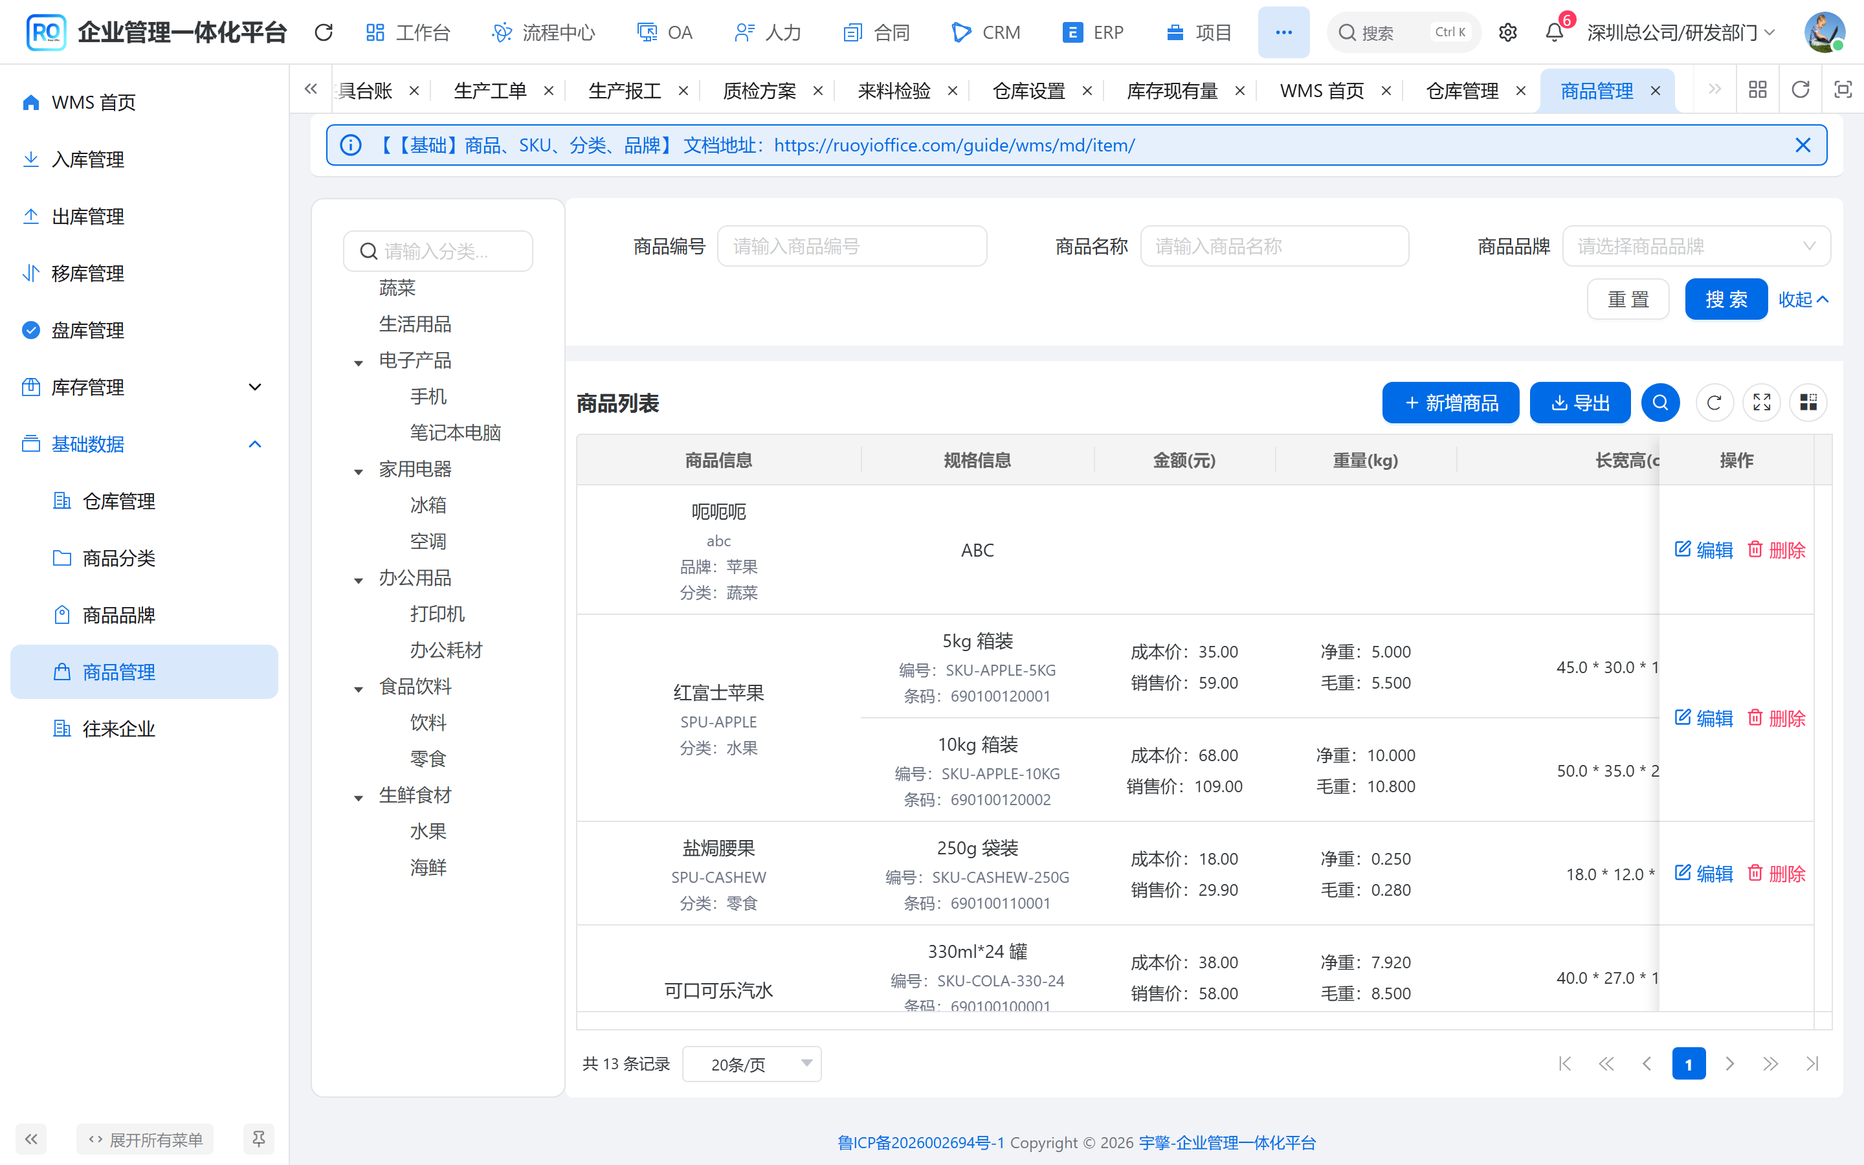1864x1165 pixels.
Task: Focus the 商品名称 input field
Action: pyautogui.click(x=1274, y=246)
